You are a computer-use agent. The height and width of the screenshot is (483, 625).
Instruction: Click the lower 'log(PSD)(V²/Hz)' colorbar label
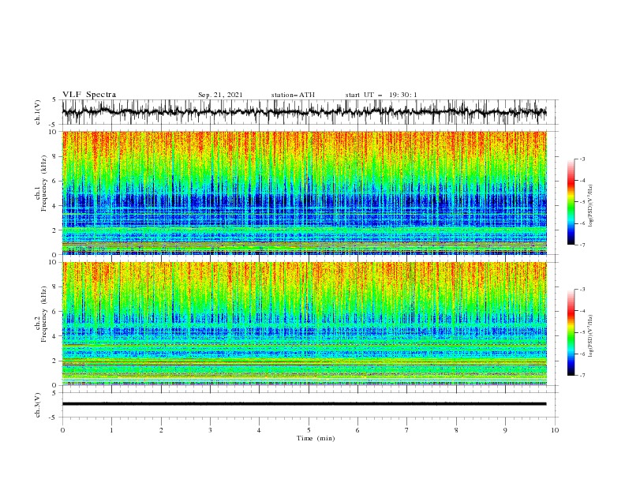tap(590, 335)
